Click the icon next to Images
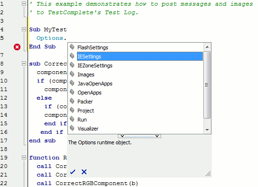Viewport: 258px width, 187px height. tap(72, 74)
